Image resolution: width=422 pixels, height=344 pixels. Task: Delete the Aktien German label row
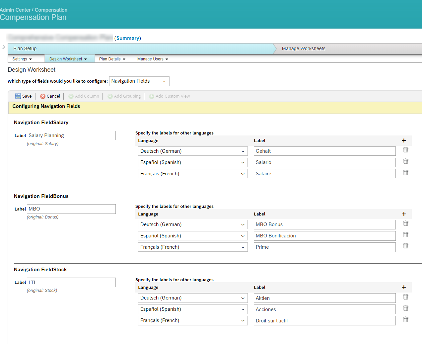(405, 297)
